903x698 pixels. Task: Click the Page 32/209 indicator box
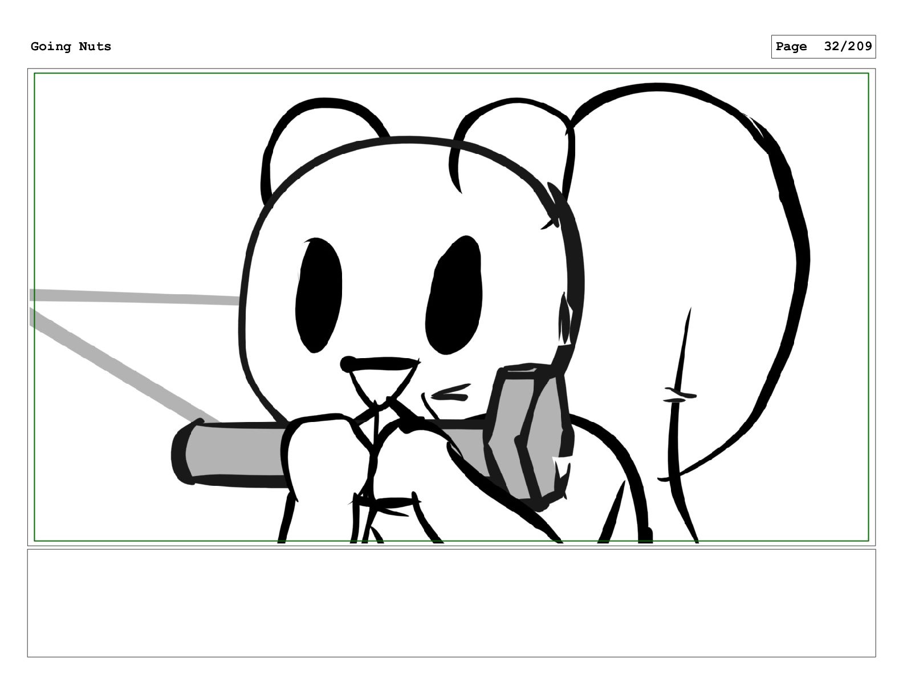(823, 47)
